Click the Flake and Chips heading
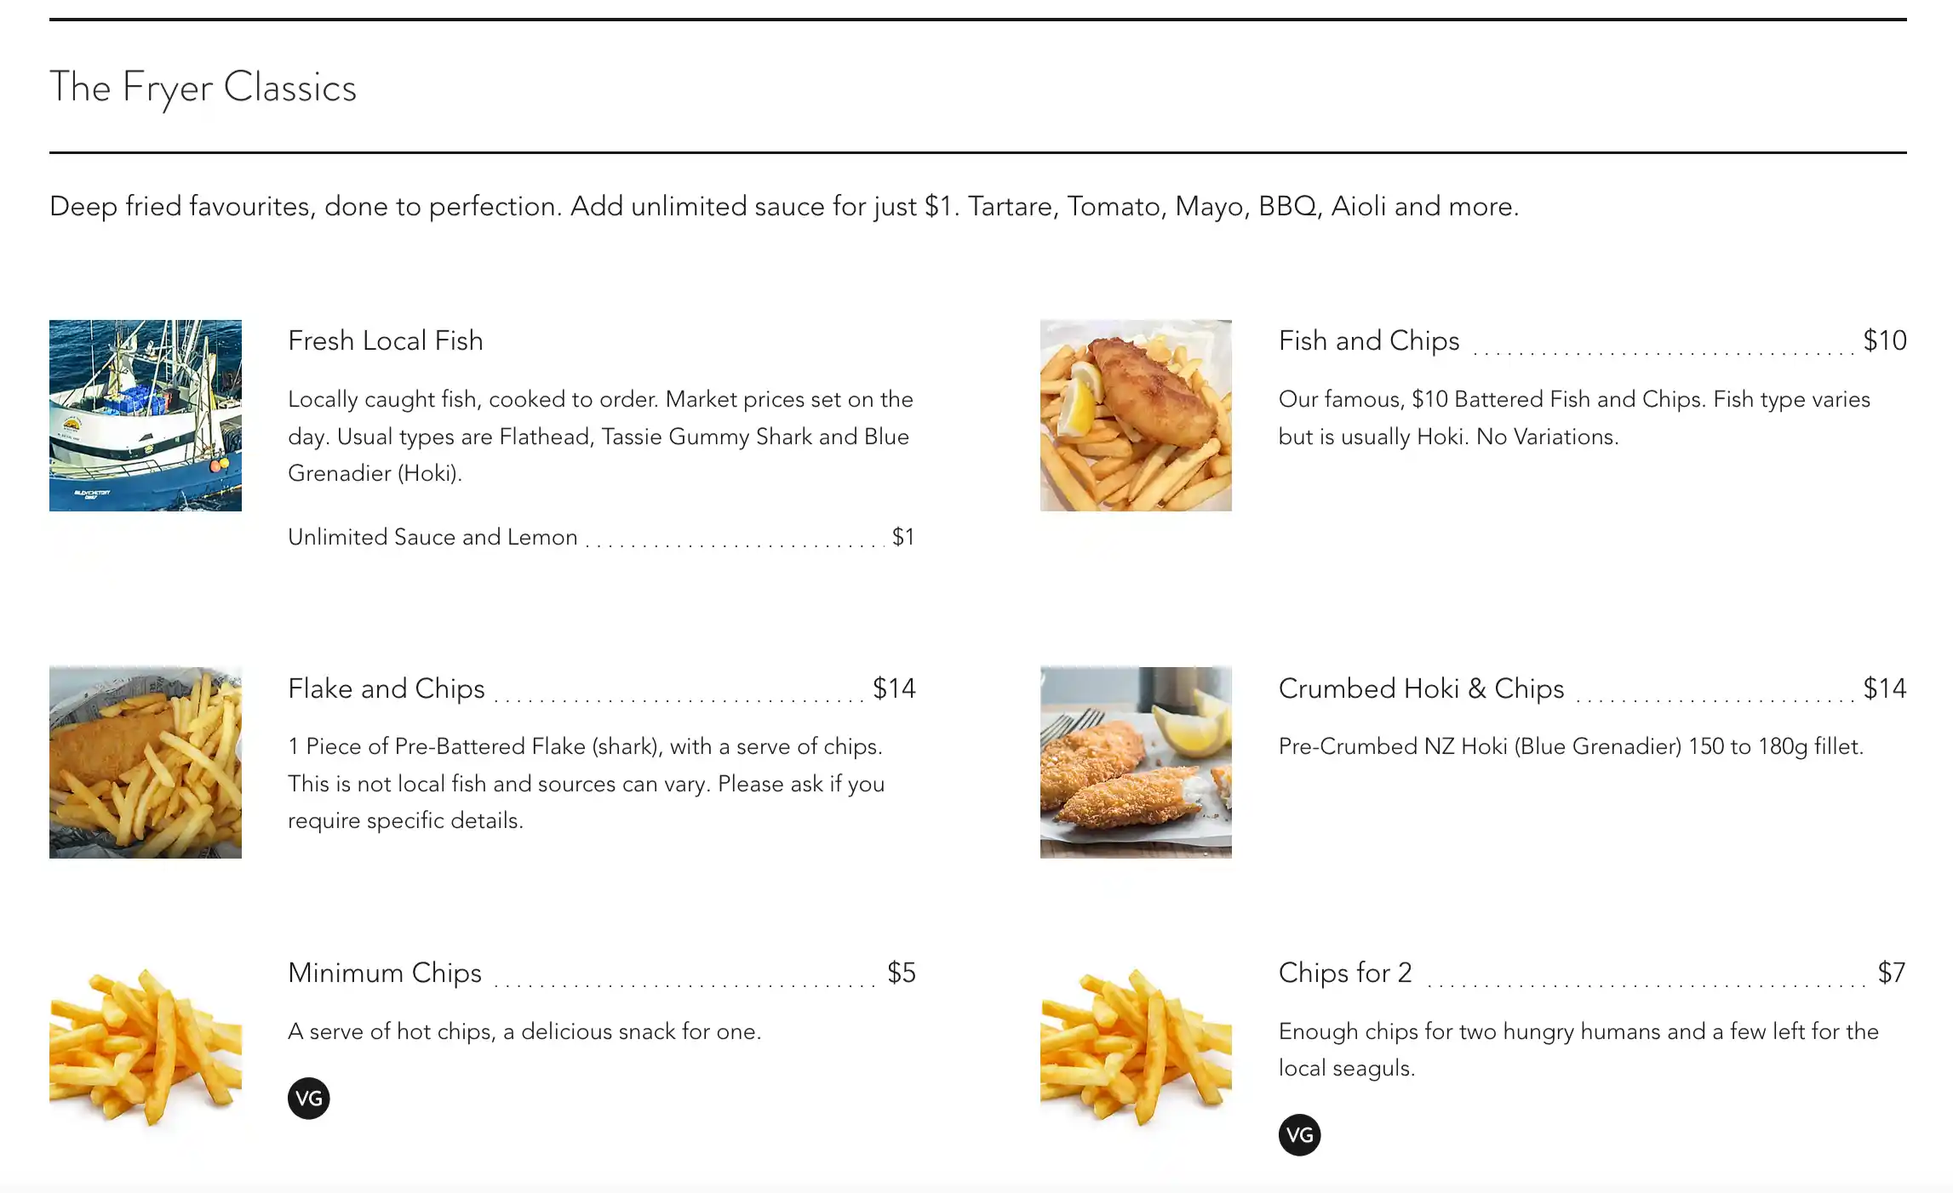The image size is (1953, 1193). [x=386, y=688]
